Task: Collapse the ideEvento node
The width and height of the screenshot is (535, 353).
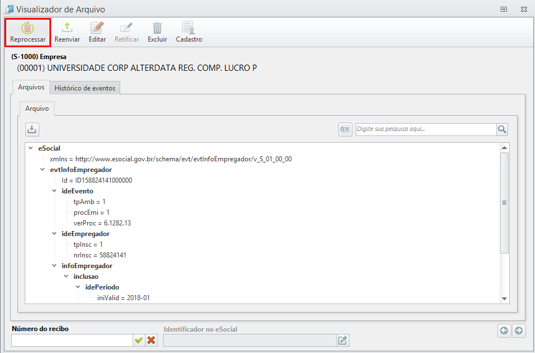Action: 55,191
